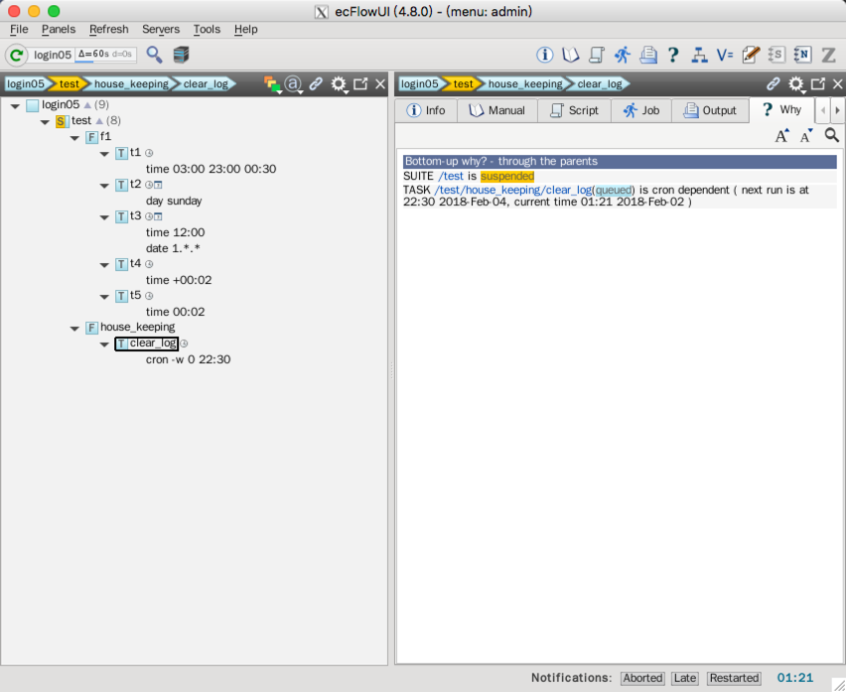Image resolution: width=846 pixels, height=692 pixels.
Task: Open the Help menu
Action: click(245, 29)
